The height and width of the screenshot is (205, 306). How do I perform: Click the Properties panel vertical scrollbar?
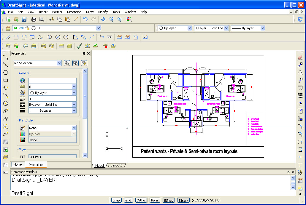coord(85,96)
